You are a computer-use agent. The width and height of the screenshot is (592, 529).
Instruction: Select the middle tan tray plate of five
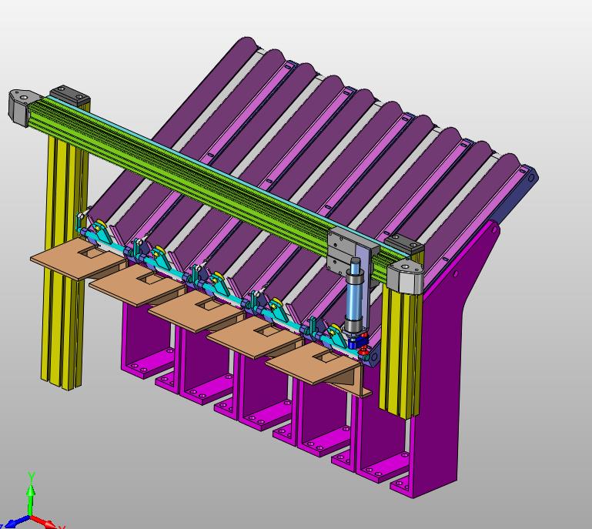coord(196,310)
